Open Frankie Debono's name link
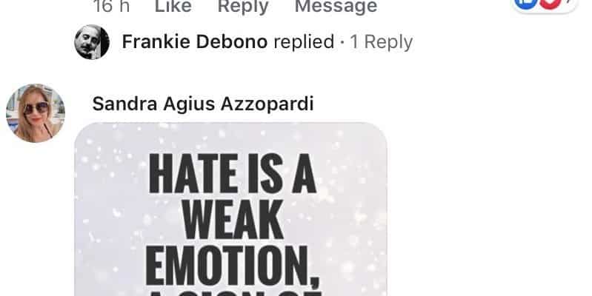 click(x=195, y=41)
